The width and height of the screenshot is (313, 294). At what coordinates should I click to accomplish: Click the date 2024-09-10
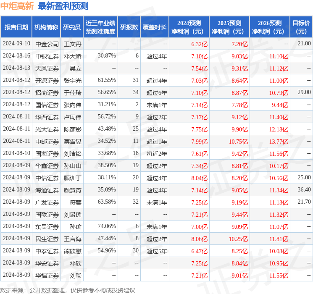click(x=16, y=43)
